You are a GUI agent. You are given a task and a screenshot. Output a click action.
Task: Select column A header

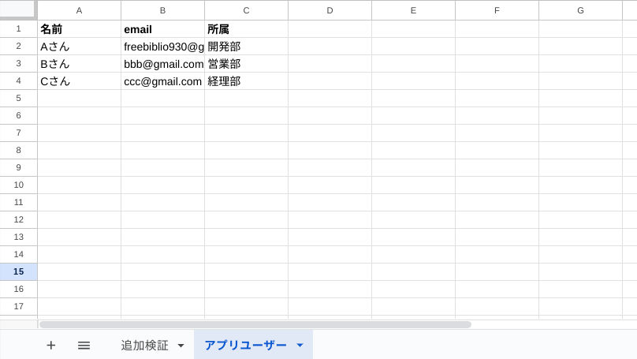tap(79, 10)
